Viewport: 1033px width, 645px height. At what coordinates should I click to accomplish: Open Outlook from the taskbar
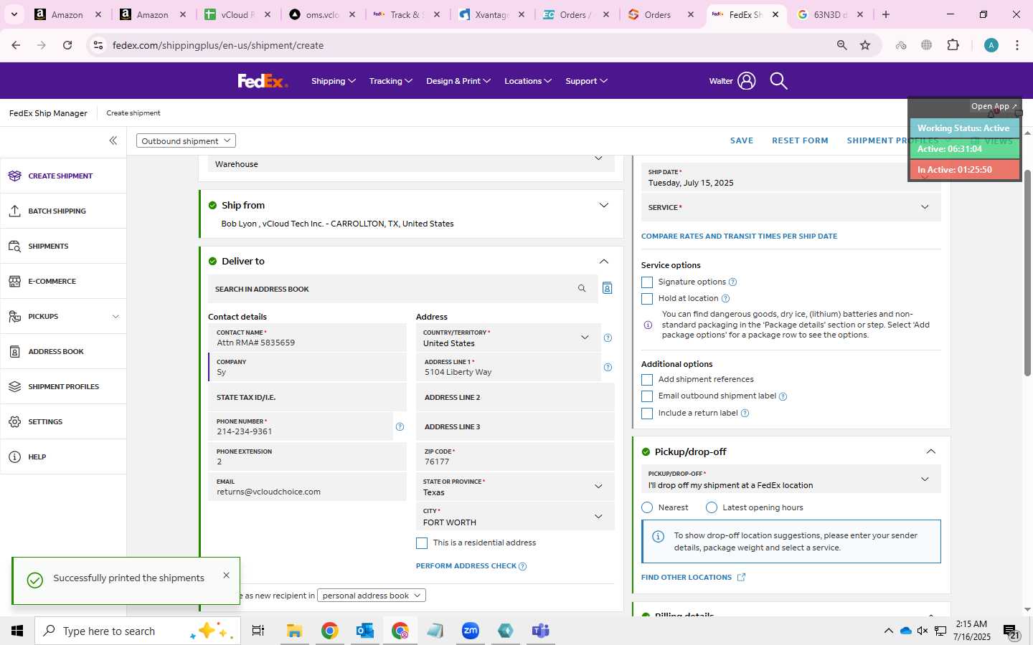coord(364,631)
